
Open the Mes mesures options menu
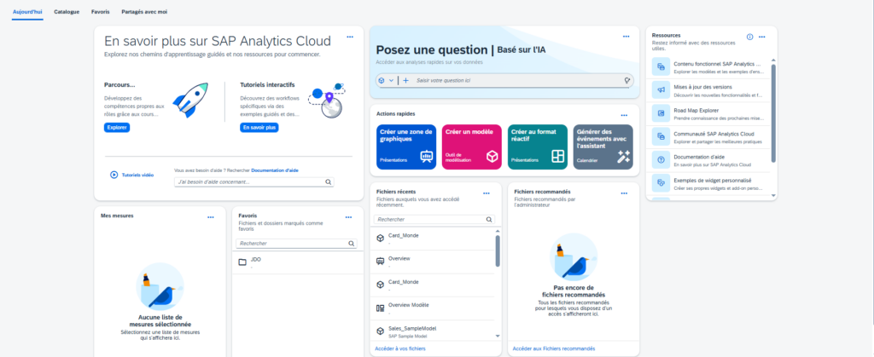coord(210,217)
